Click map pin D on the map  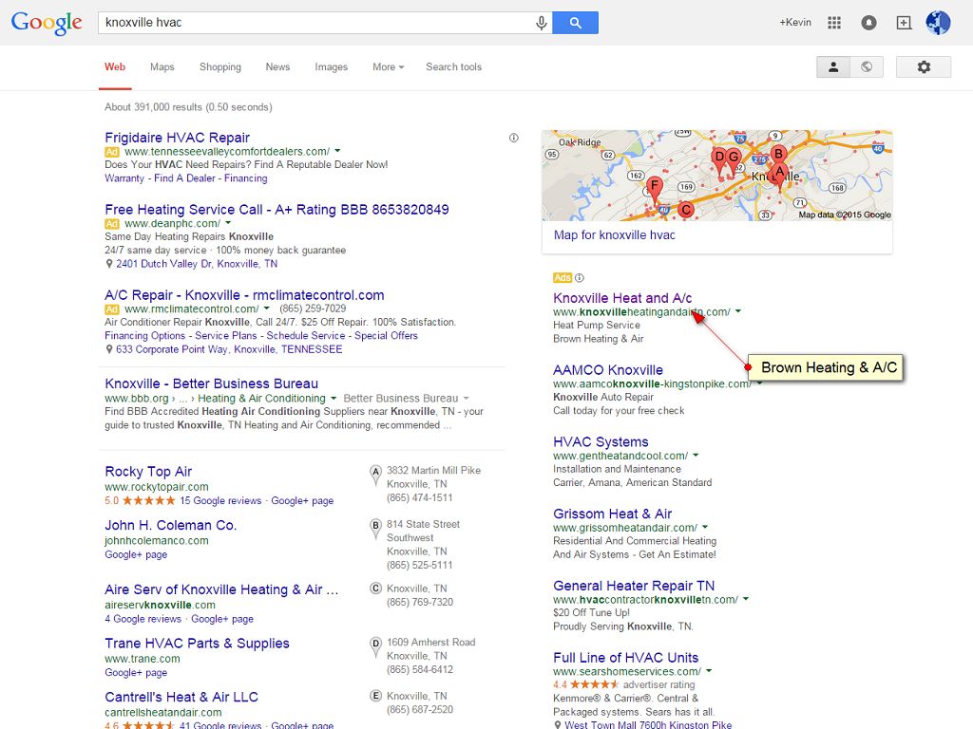tap(719, 159)
